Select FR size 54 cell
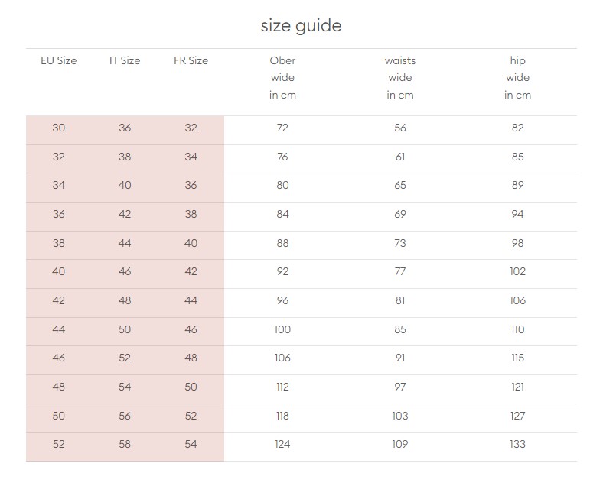Viewport: 590px width, 483px height. 191,444
